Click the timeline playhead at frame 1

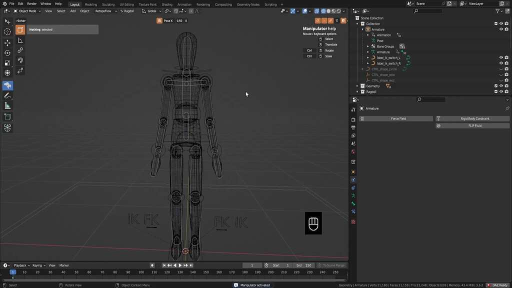click(12, 272)
